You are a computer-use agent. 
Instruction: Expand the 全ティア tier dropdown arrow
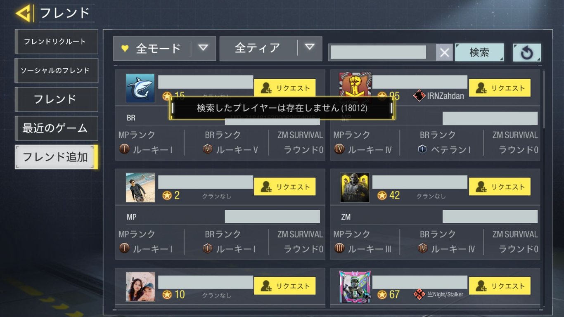point(310,48)
